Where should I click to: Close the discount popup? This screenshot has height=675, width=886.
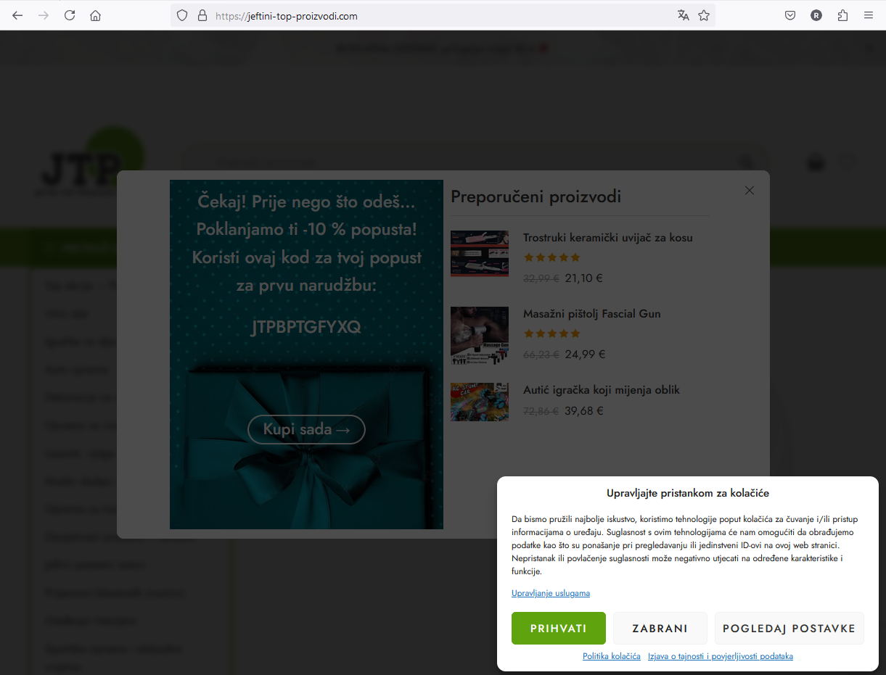750,190
